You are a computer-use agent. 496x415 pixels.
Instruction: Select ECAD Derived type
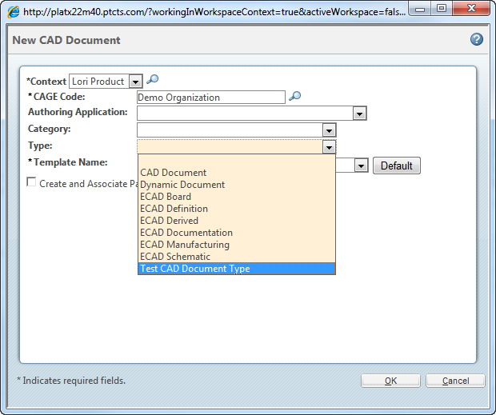tap(237, 221)
